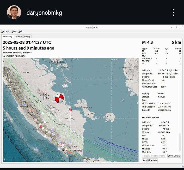Tap the daryonobmkg profile picture

click(x=14, y=12)
